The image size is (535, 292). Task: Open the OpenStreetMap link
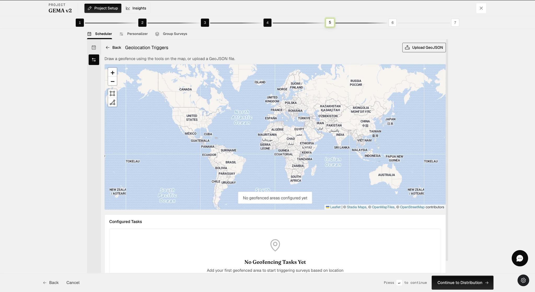tap(412, 207)
